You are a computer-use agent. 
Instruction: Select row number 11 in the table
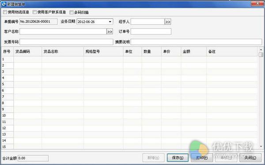pyautogui.click(x=8, y=122)
